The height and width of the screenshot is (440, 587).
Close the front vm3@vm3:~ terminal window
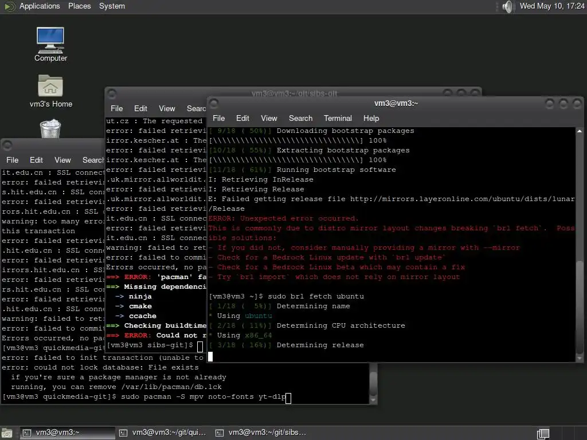point(577,104)
